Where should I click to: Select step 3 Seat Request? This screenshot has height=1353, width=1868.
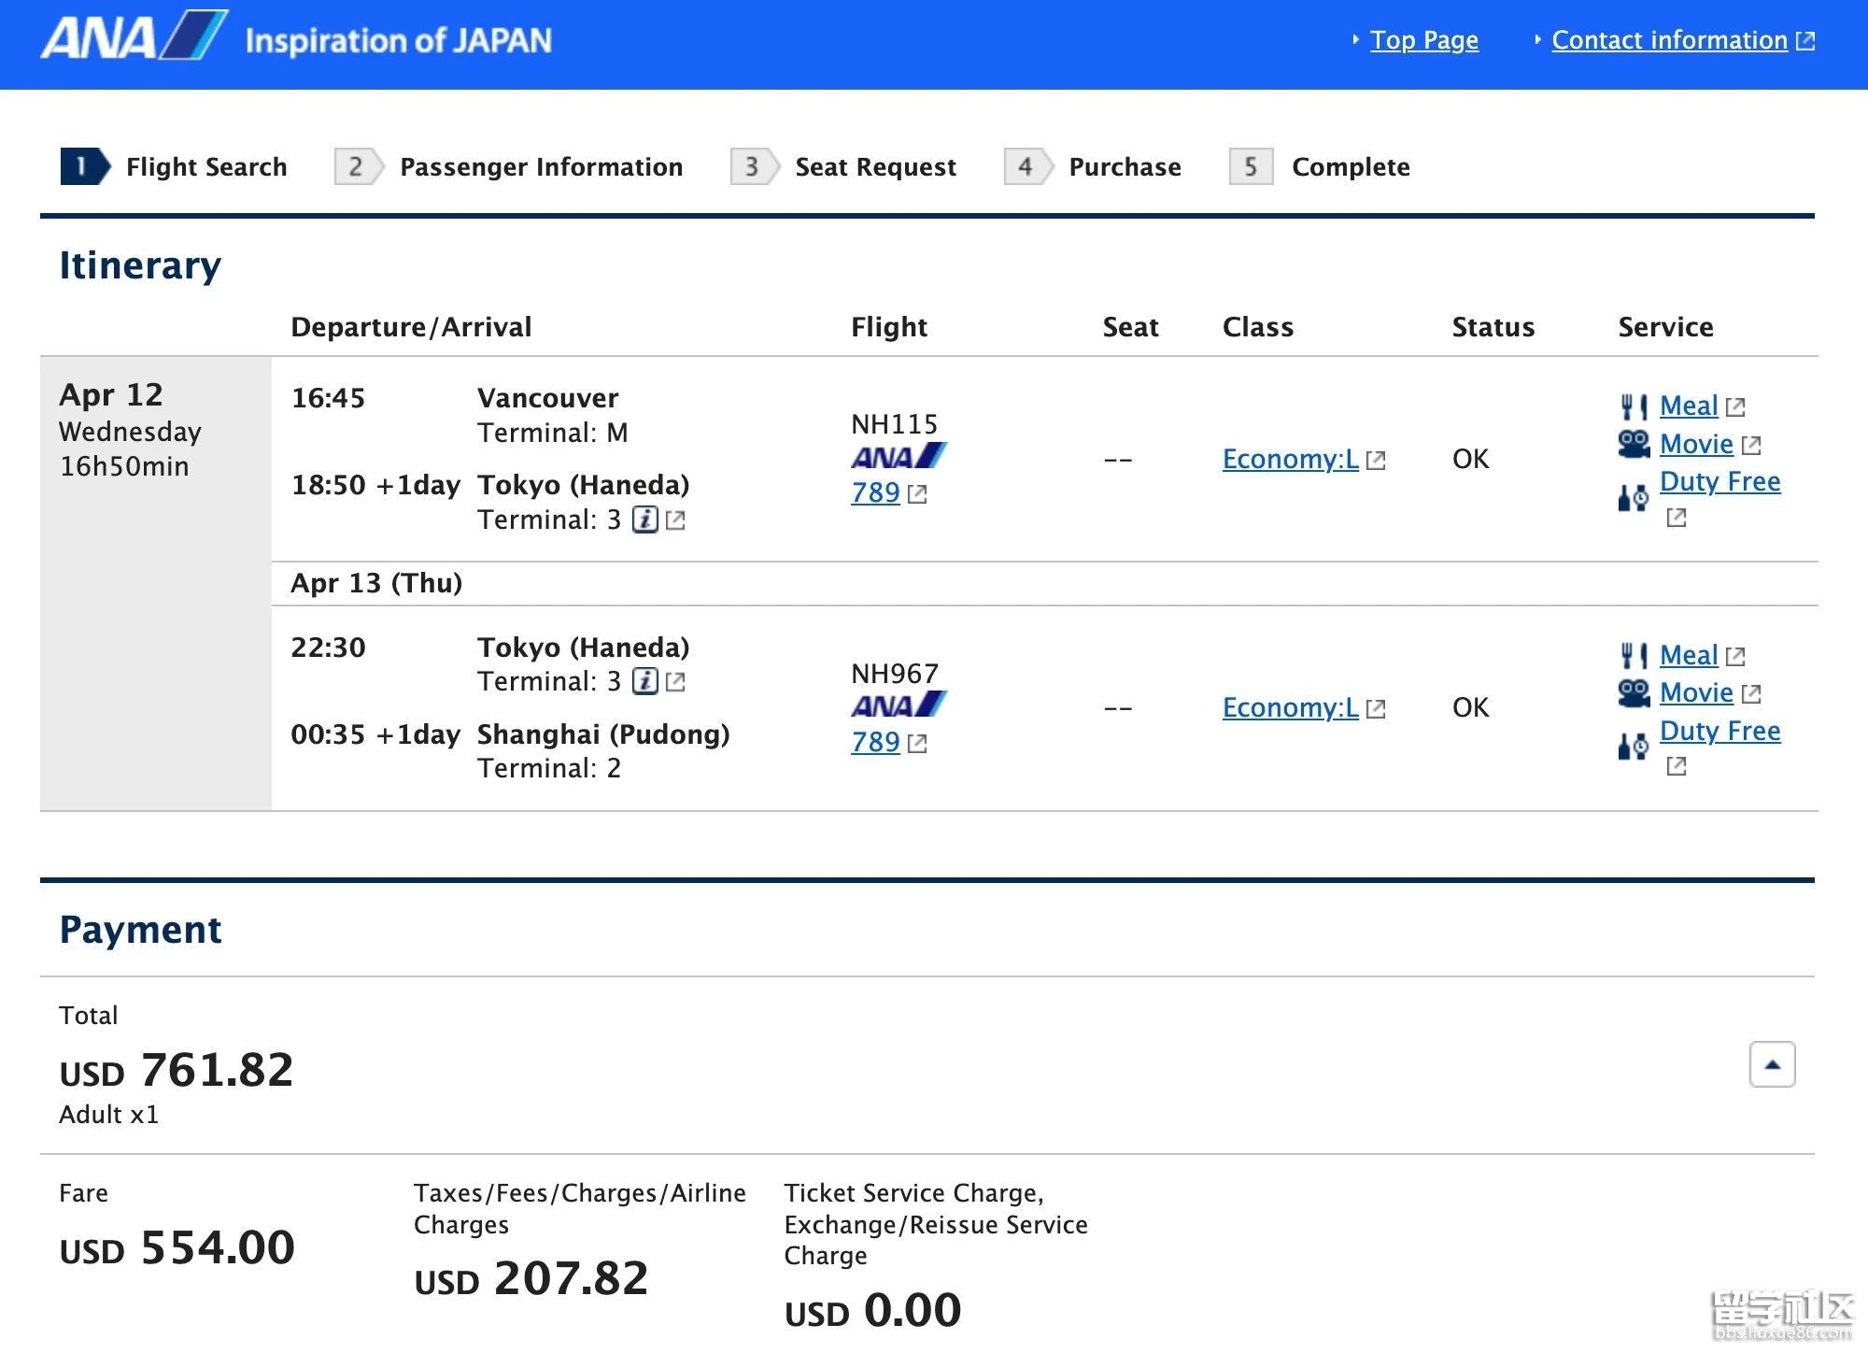click(x=843, y=166)
